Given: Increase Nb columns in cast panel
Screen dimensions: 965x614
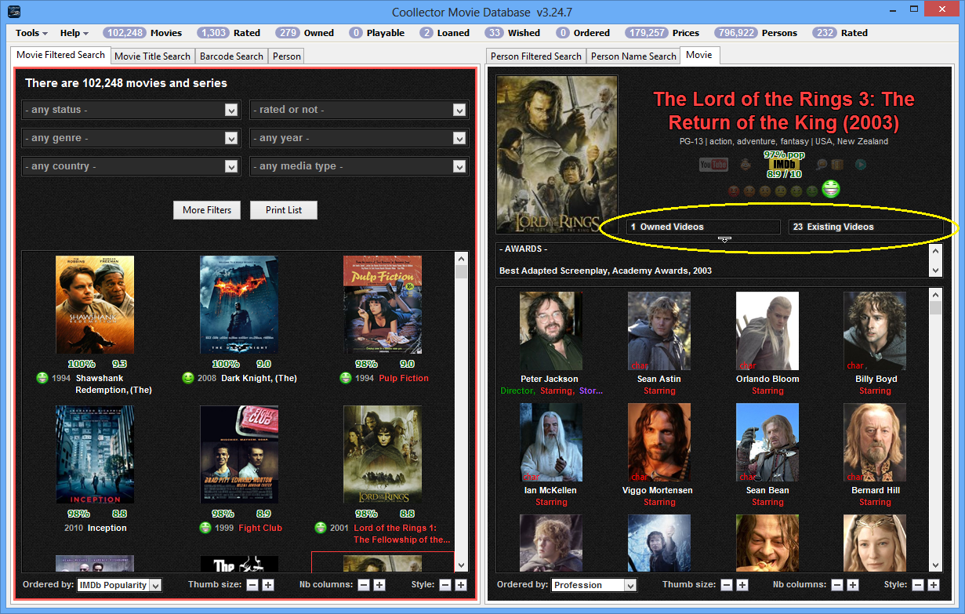Looking at the screenshot, I should tap(853, 585).
